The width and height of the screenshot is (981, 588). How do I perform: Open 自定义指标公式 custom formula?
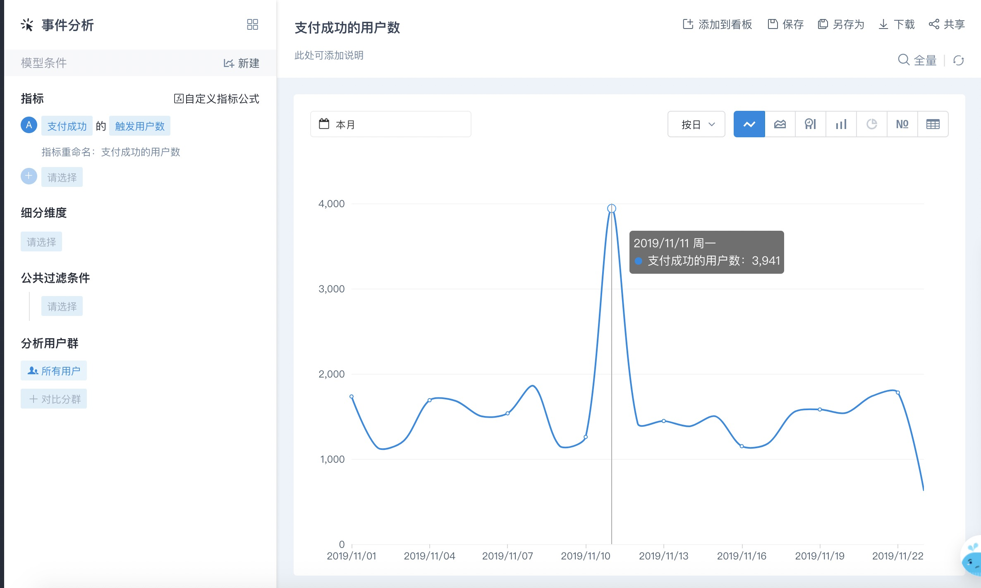(x=216, y=99)
